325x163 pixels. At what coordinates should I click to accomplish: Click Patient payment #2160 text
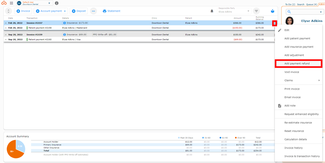tap(40, 39)
